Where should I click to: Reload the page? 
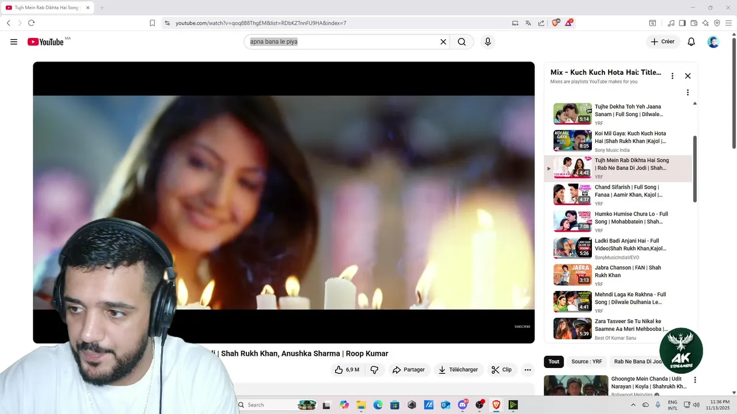point(31,23)
